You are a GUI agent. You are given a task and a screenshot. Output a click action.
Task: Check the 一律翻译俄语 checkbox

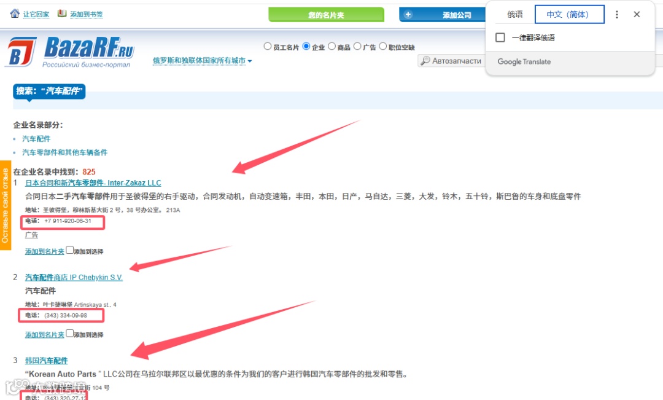(x=500, y=37)
